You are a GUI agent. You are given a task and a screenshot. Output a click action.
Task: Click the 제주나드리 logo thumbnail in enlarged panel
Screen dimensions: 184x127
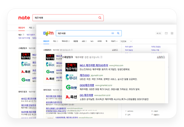pyautogui.click(x=71, y=77)
